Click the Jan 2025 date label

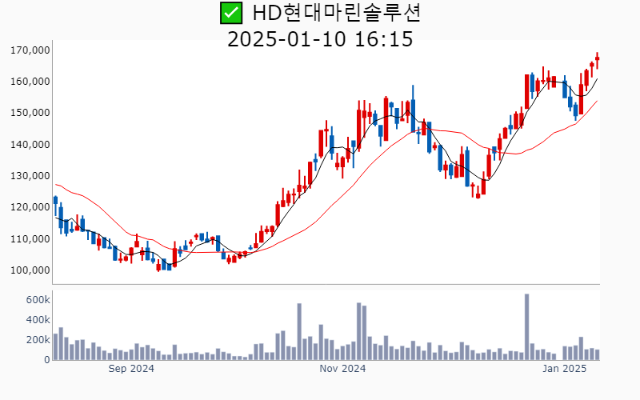click(564, 369)
